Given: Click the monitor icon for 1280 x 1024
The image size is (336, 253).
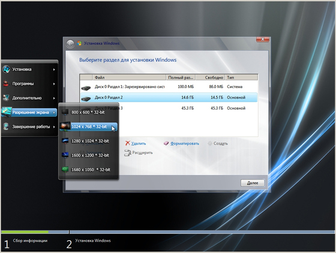Looking at the screenshot, I should click(65, 141).
